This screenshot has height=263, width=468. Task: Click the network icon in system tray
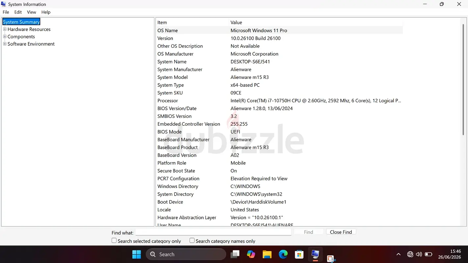[x=410, y=254]
